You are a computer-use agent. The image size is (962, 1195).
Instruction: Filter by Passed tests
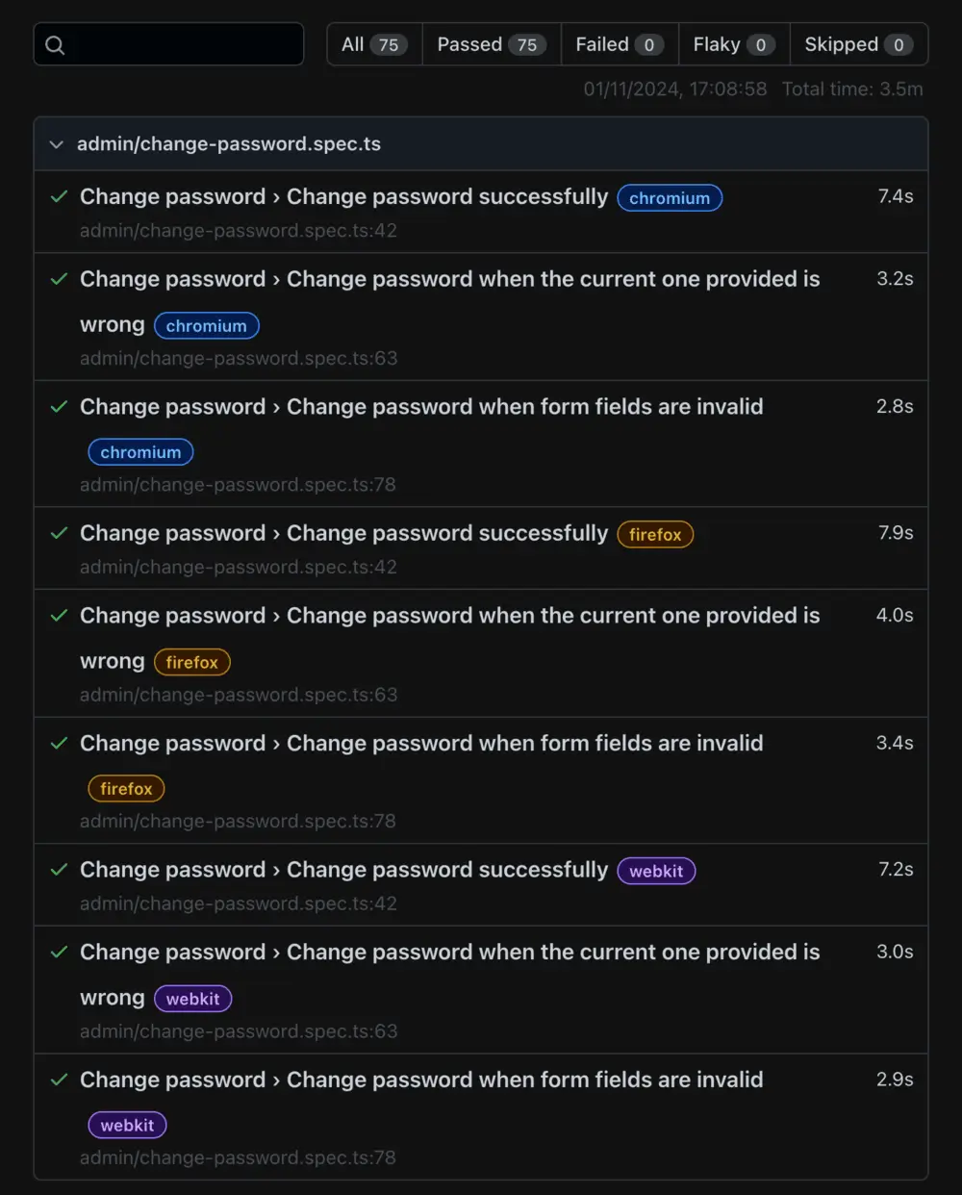pos(491,45)
